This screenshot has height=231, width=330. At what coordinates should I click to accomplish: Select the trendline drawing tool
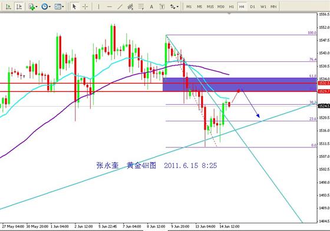pos(120,6)
